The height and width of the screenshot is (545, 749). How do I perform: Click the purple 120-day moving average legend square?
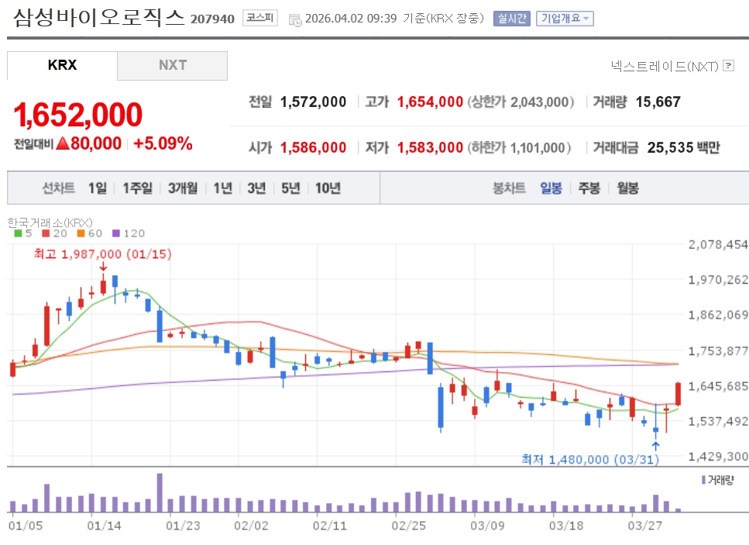click(x=116, y=233)
